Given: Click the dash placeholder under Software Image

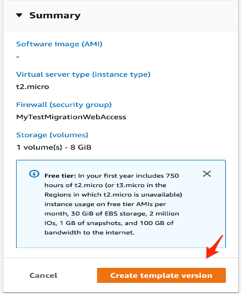Looking at the screenshot, I should pyautogui.click(x=18, y=57).
